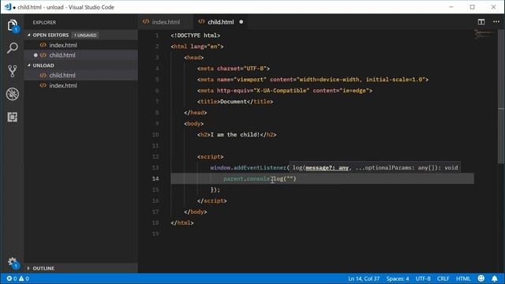Click the unsaved dot on child.html tab
The image size is (505, 284).
(x=241, y=22)
